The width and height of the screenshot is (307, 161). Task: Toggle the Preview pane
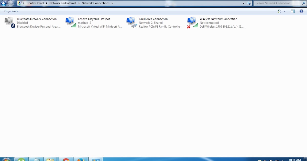tap(292, 11)
